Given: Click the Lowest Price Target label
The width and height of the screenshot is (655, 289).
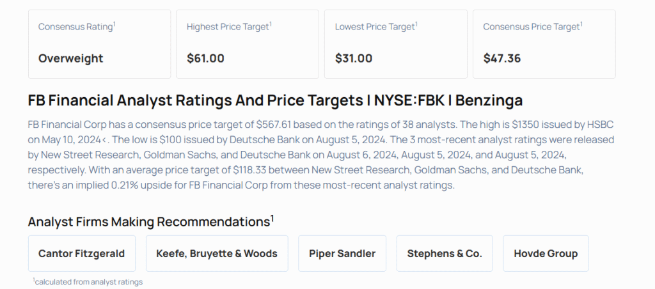Looking at the screenshot, I should point(375,27).
